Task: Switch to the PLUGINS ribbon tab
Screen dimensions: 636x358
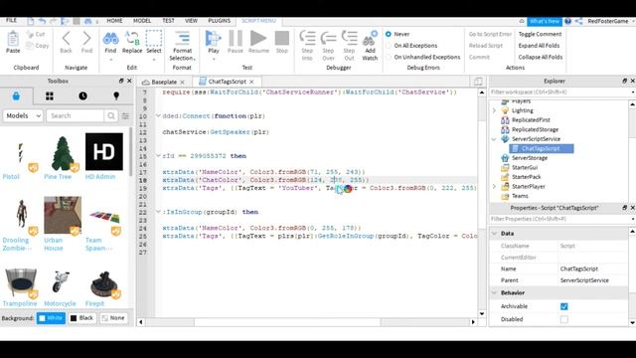Action: click(x=219, y=21)
